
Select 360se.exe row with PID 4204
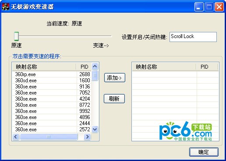coord(52,99)
